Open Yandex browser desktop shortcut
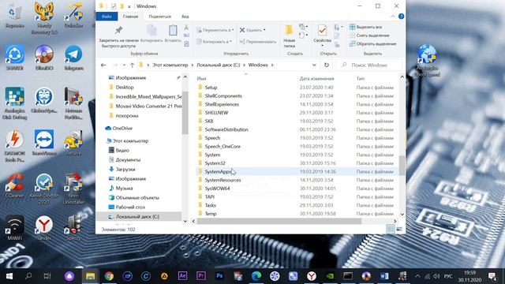The height and width of the screenshot is (284, 505). click(x=44, y=228)
